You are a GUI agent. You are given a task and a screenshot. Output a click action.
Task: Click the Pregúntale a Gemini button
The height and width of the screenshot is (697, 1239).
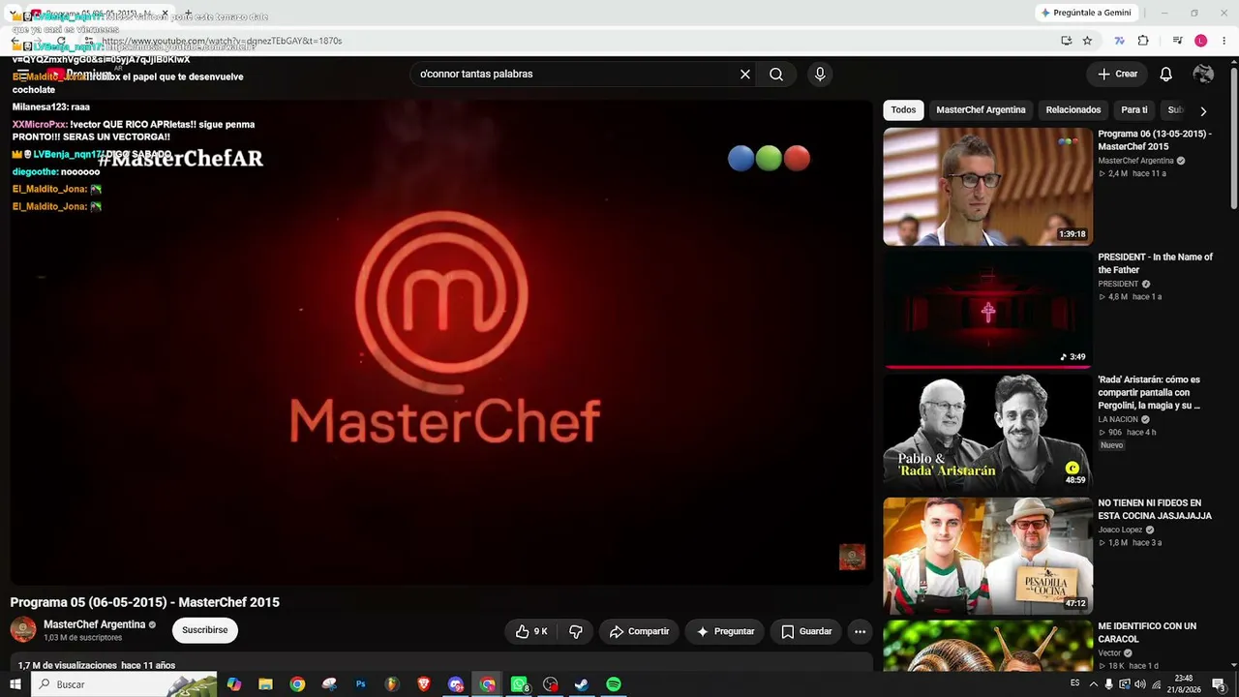pos(1086,13)
